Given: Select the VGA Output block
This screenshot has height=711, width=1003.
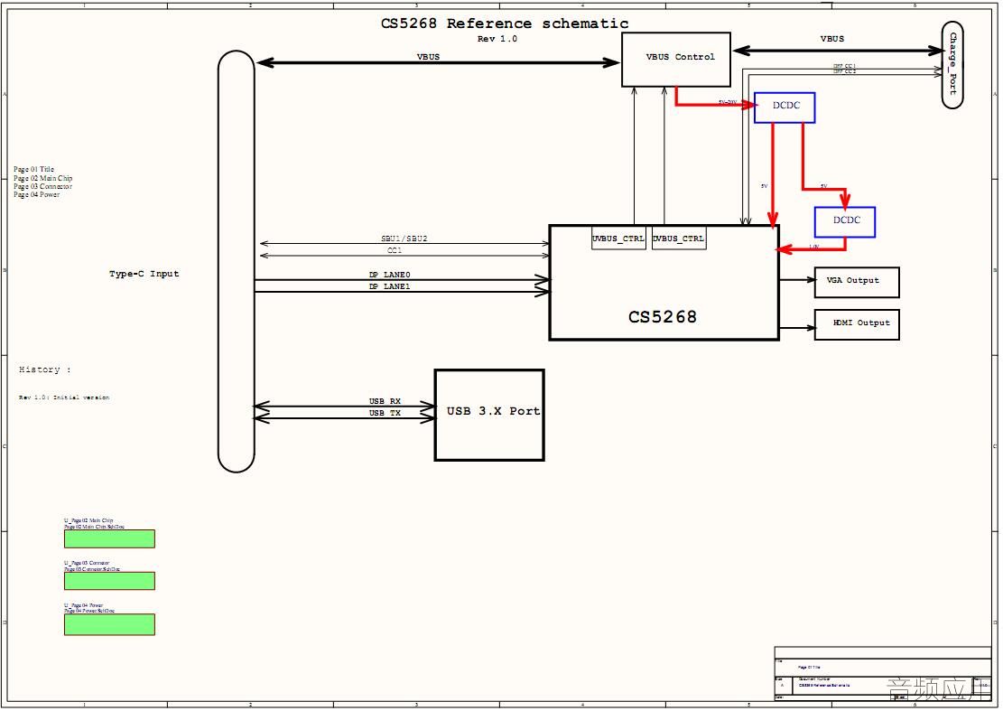Looking at the screenshot, I should 857,282.
